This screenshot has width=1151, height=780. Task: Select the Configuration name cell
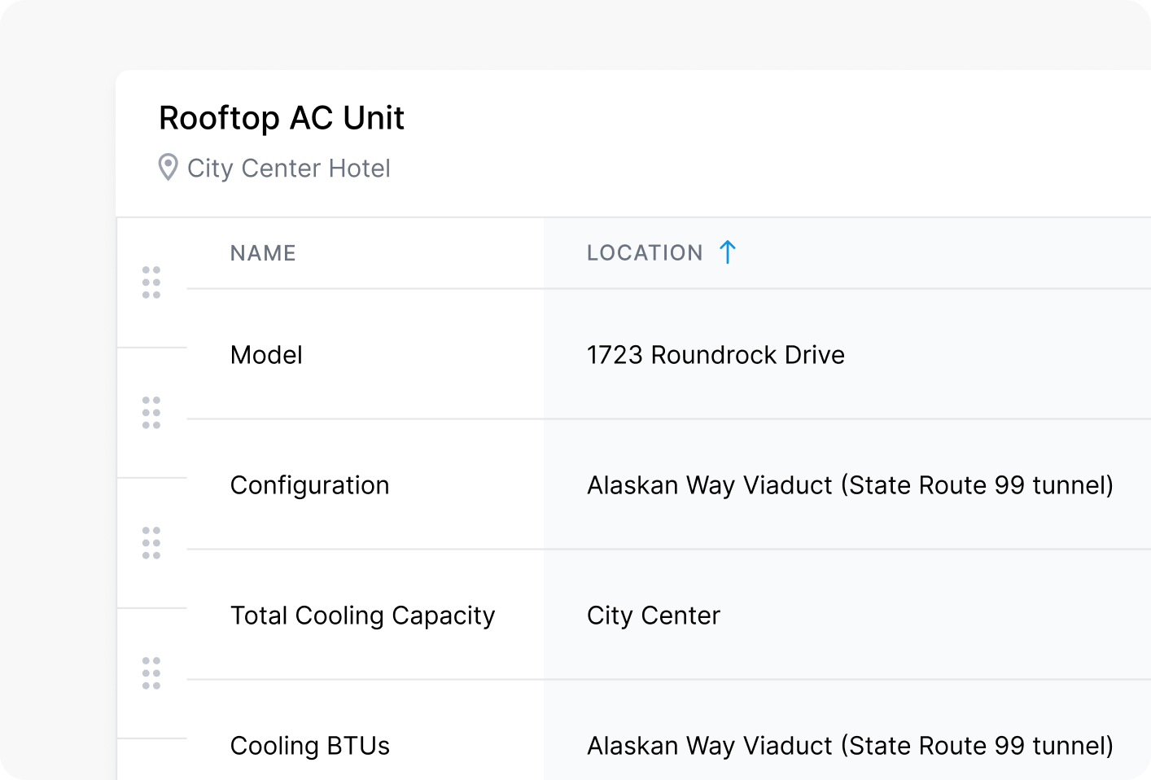(x=309, y=485)
